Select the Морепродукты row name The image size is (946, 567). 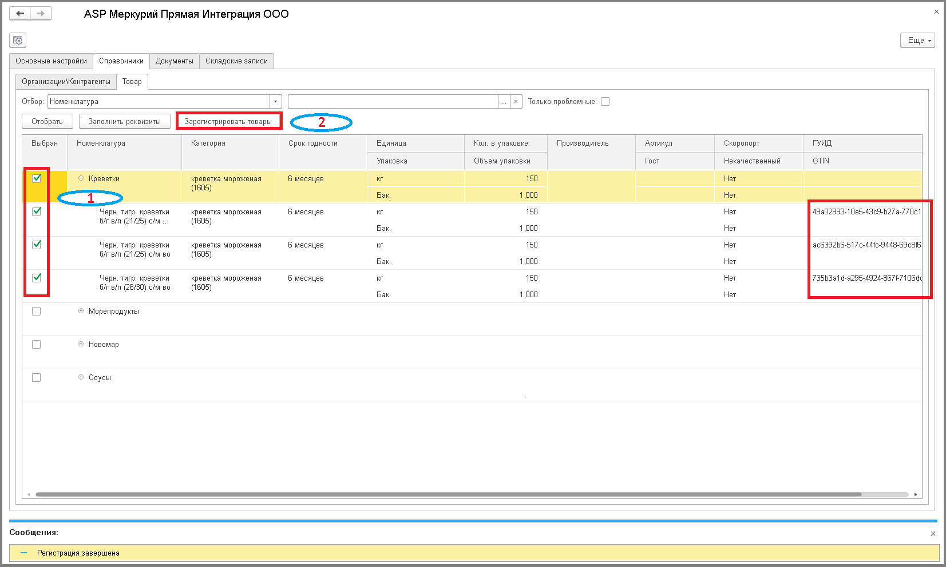(114, 312)
